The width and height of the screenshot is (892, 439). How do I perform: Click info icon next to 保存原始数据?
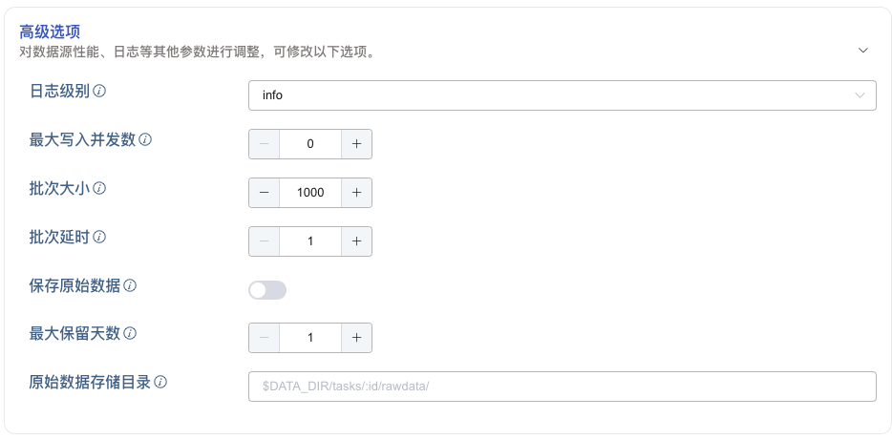point(130,285)
